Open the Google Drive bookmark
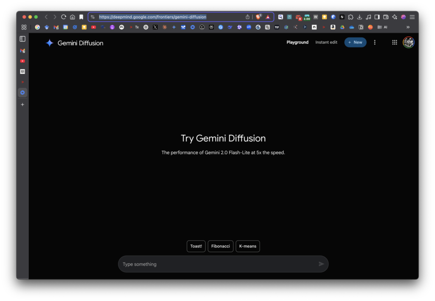This screenshot has height=301, width=435. [x=342, y=27]
